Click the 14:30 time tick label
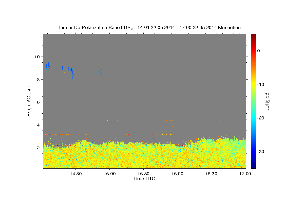The width and height of the screenshot is (304, 202). click(x=75, y=174)
